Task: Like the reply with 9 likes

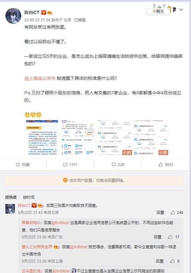Action: tap(172, 261)
